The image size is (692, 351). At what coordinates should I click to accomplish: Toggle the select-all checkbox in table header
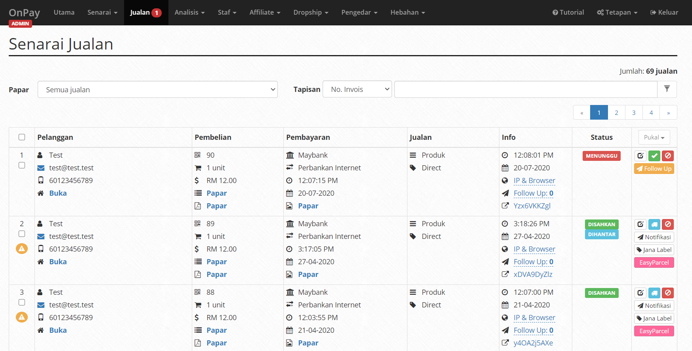click(22, 137)
